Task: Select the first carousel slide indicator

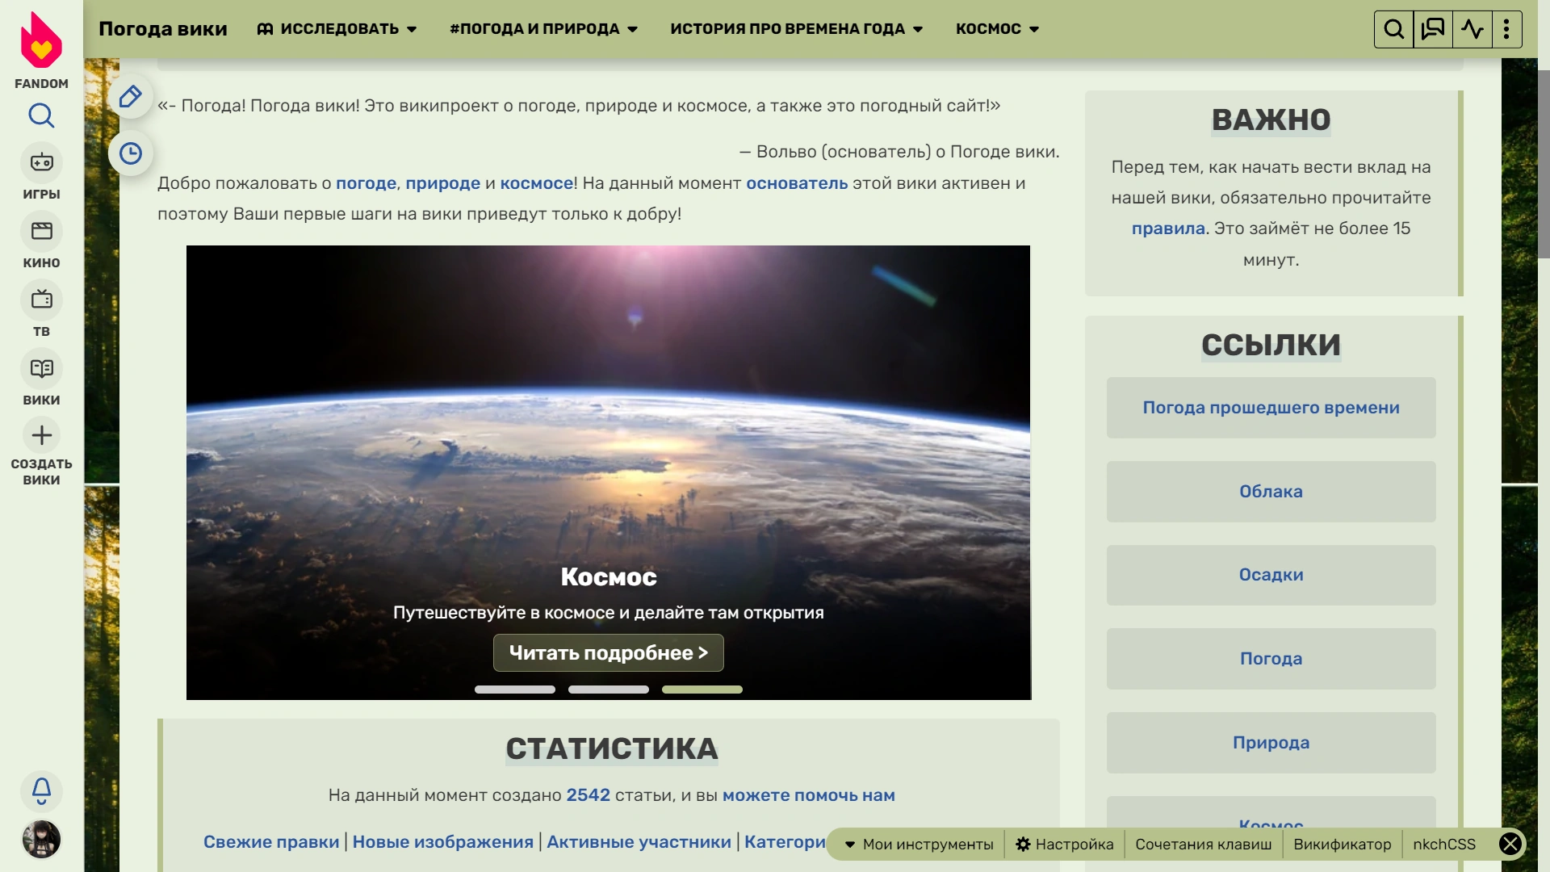Action: click(x=514, y=690)
